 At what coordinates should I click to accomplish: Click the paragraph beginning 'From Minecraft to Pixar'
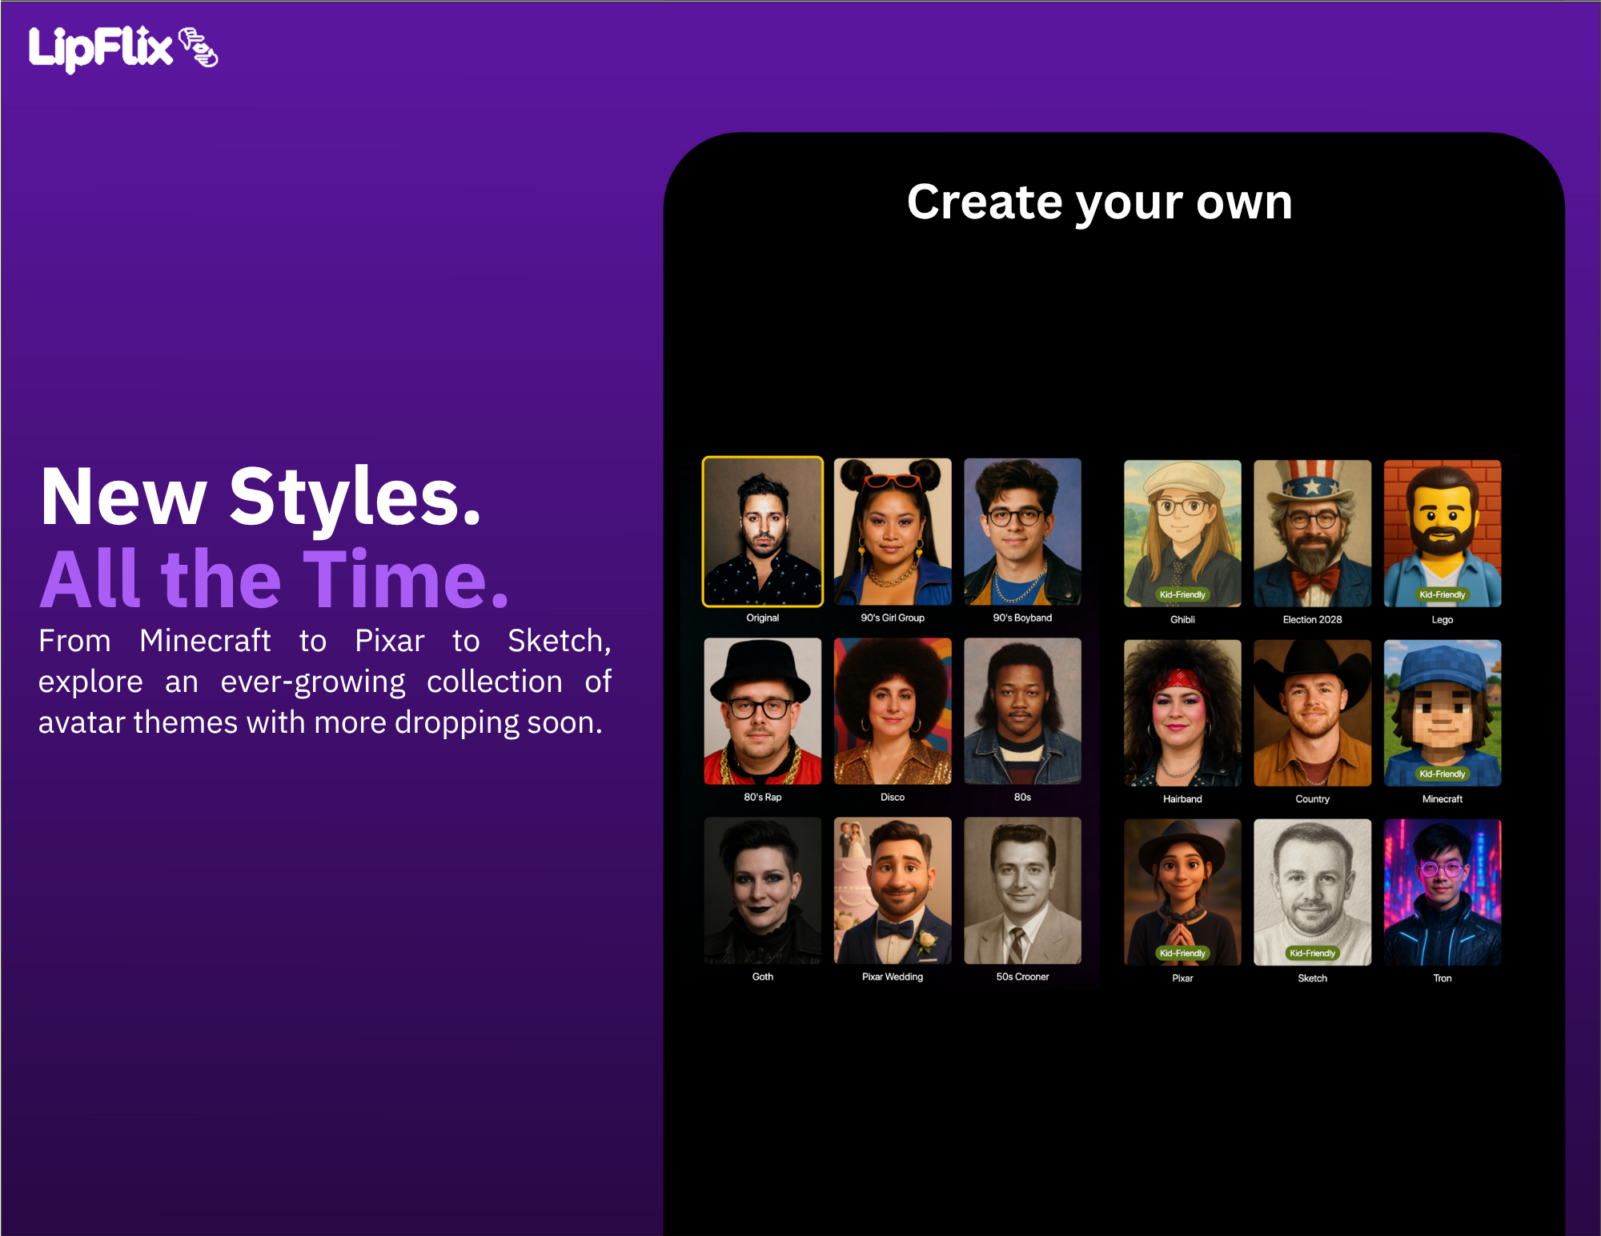pos(325,682)
